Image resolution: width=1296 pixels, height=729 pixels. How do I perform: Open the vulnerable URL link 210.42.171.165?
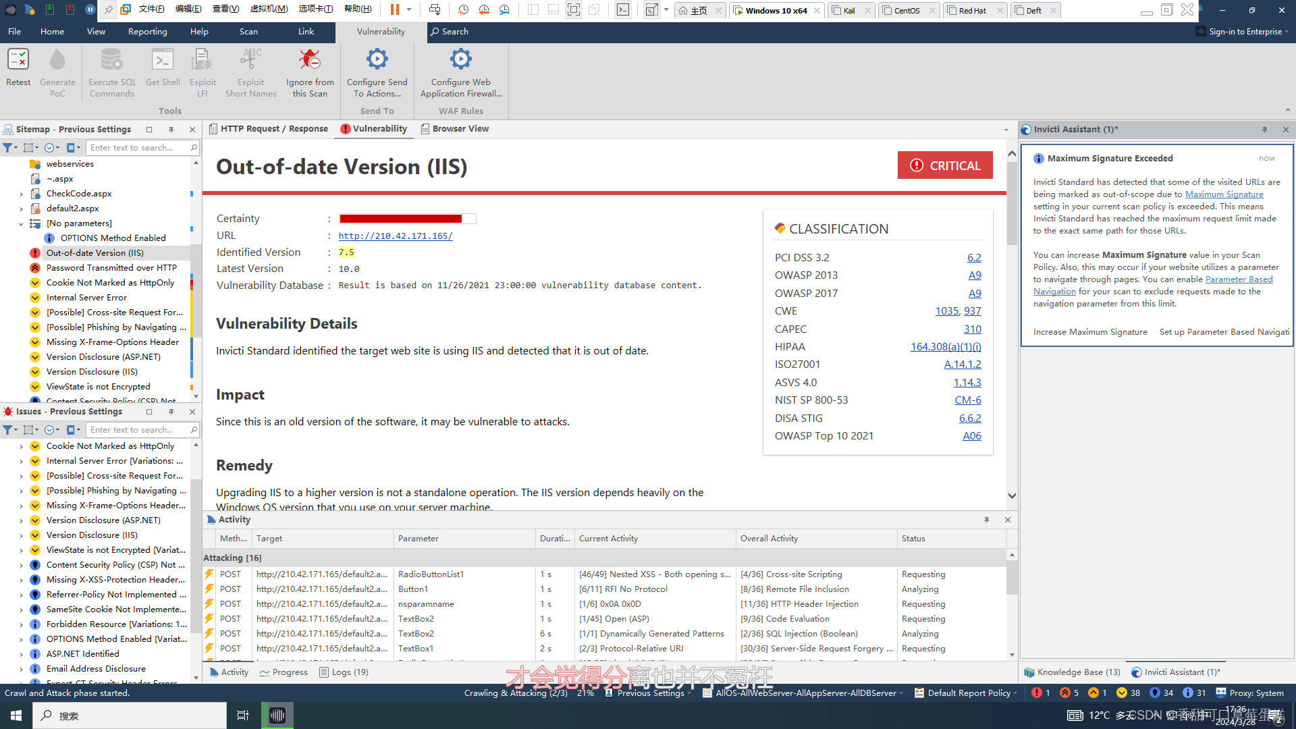point(396,236)
